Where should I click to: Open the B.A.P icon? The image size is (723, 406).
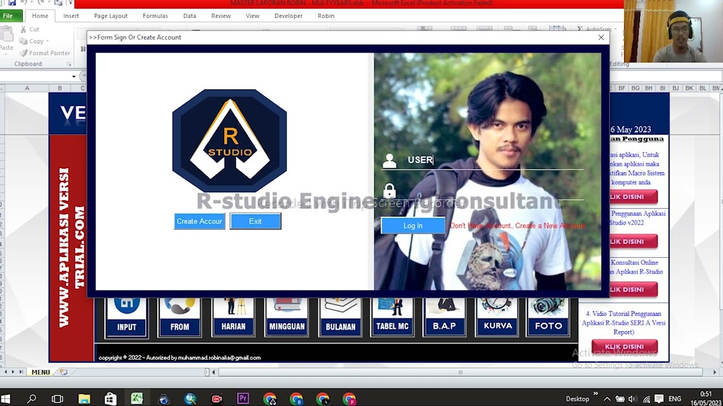tap(445, 317)
